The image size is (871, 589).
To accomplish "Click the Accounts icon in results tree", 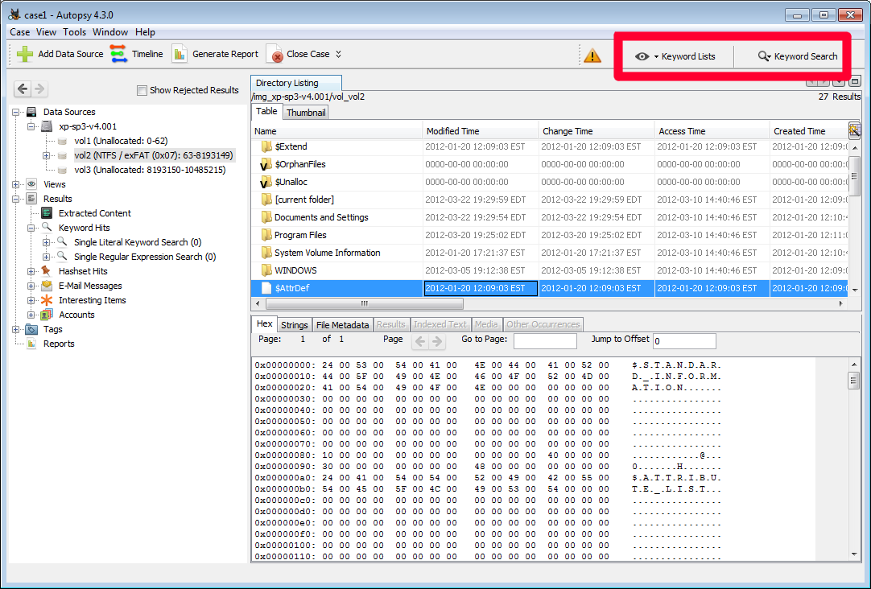I will pyautogui.click(x=46, y=314).
